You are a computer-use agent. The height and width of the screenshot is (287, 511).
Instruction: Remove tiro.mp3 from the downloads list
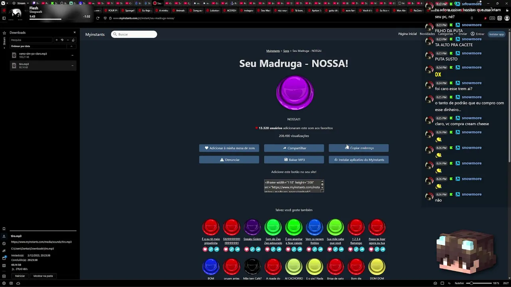point(72,66)
